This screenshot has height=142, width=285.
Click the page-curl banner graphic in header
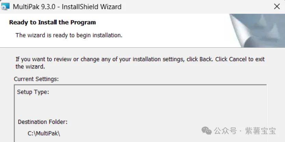coord(257,30)
